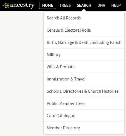Go to Member Directory
The width and height of the screenshot is (126, 136).
pyautogui.click(x=84, y=128)
